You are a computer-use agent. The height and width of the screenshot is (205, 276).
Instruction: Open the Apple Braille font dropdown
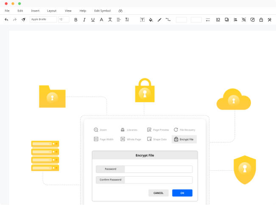(43, 19)
